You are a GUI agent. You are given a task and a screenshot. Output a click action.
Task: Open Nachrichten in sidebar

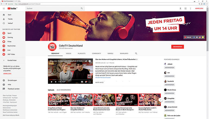[11, 46]
